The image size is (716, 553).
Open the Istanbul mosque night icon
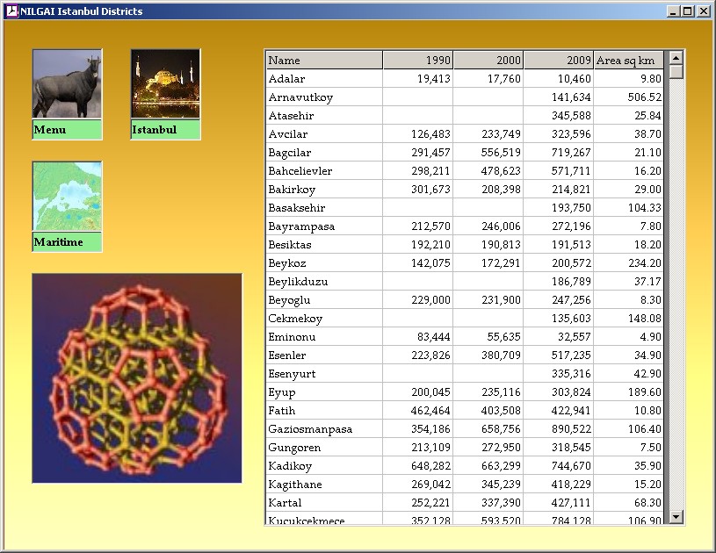tap(165, 84)
